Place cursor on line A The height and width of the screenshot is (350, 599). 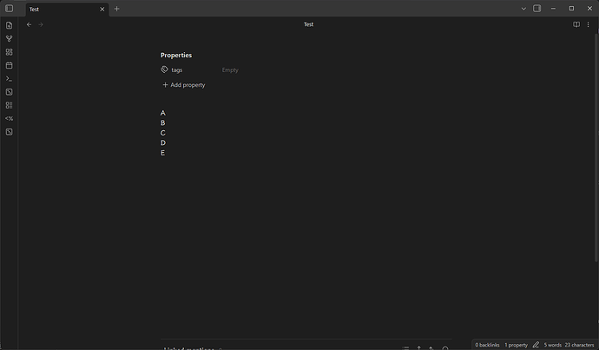tap(162, 113)
